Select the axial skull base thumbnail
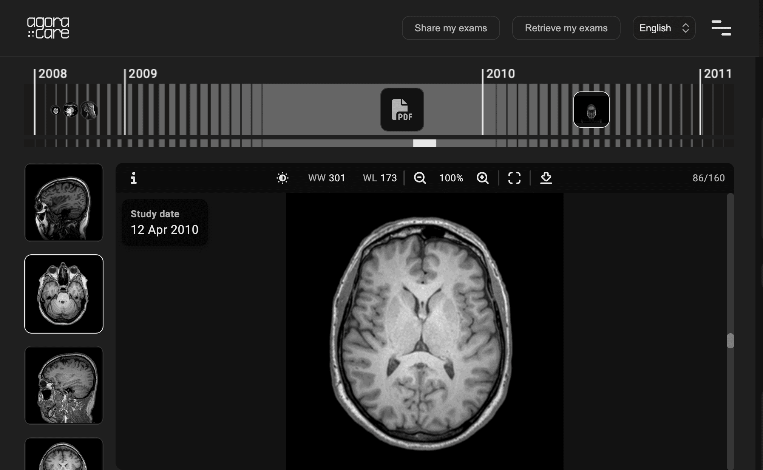 point(64,294)
